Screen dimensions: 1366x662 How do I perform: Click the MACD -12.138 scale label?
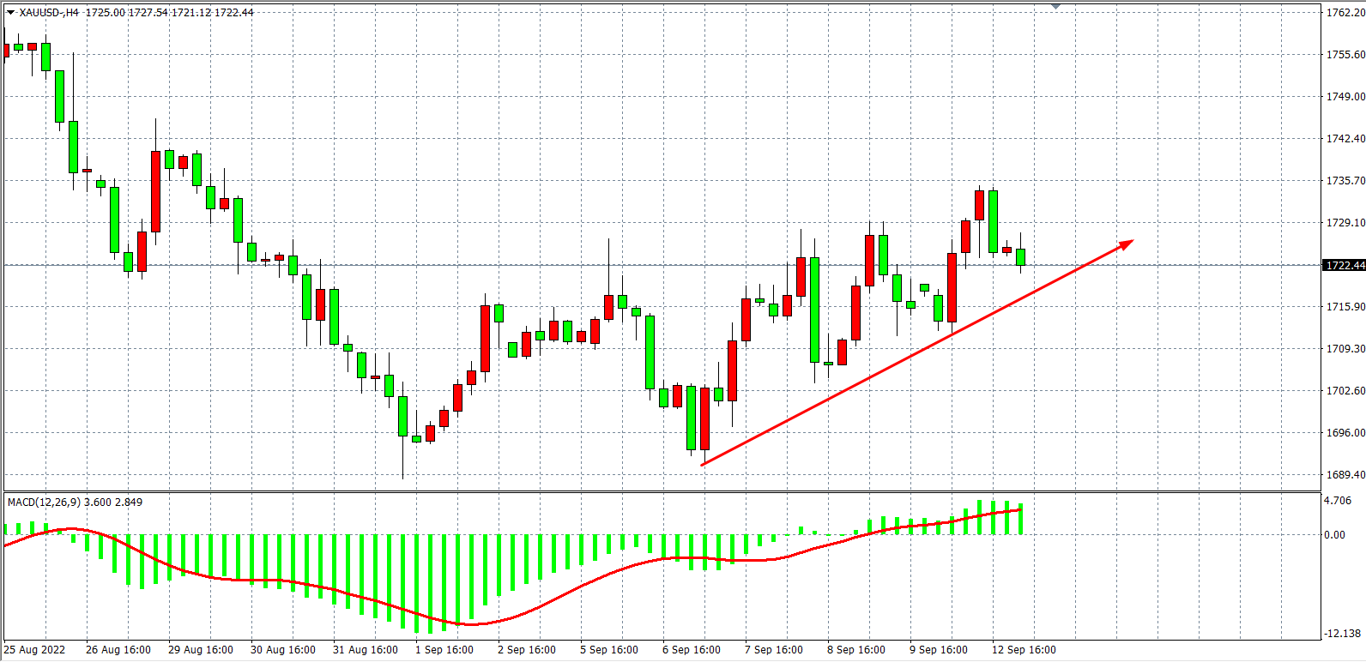[1341, 634]
